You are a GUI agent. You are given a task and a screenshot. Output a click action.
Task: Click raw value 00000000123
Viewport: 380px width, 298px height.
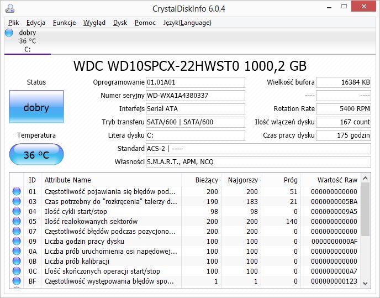tap(334, 281)
